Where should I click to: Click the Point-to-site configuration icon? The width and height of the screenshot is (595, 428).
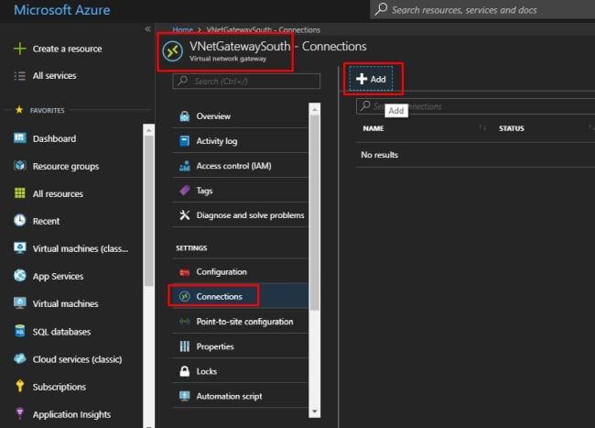click(x=184, y=322)
